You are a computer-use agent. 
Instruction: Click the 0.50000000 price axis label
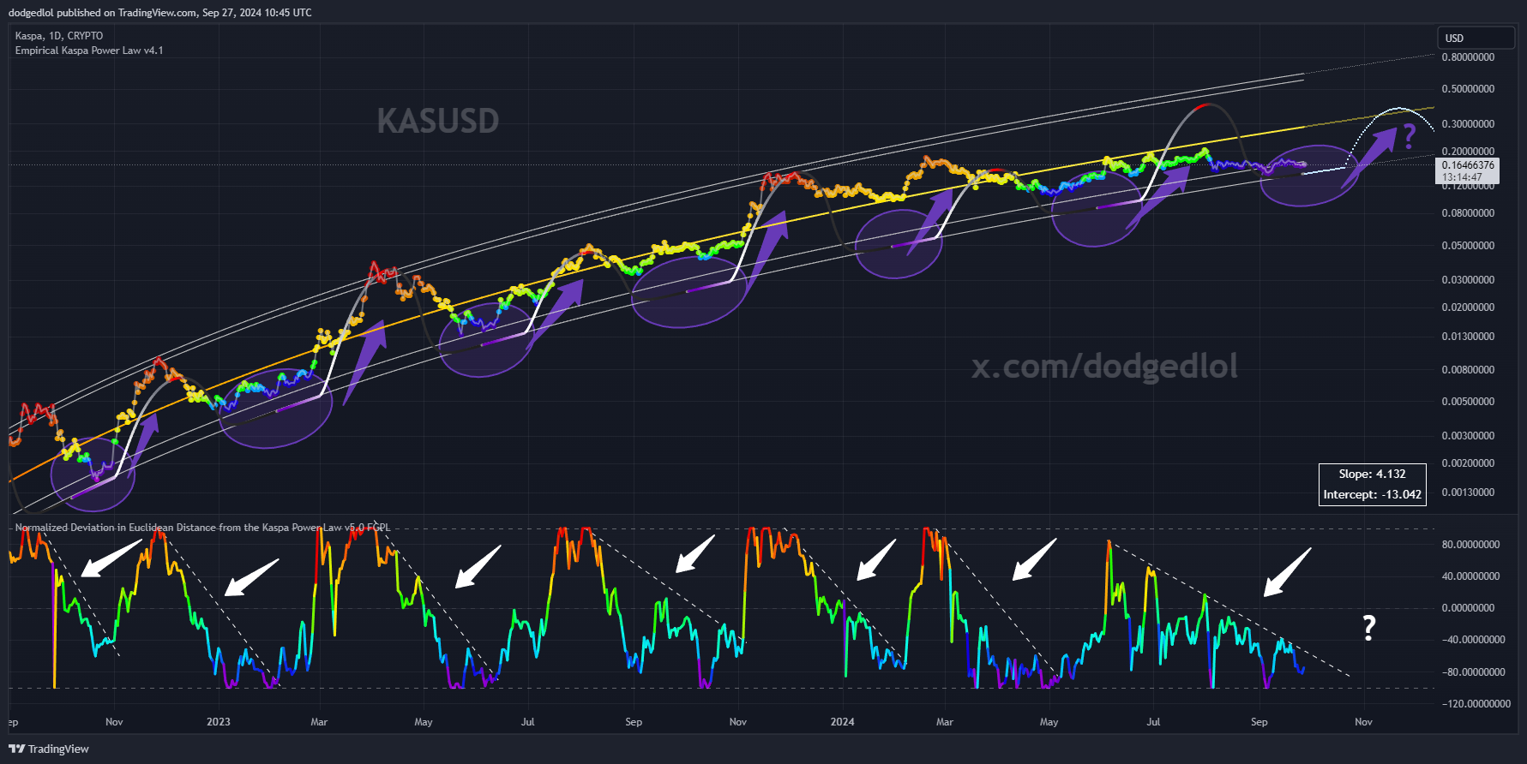click(1468, 89)
